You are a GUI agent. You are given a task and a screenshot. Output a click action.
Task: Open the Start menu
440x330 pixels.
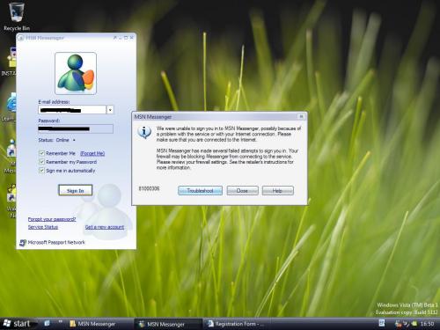coord(17,324)
